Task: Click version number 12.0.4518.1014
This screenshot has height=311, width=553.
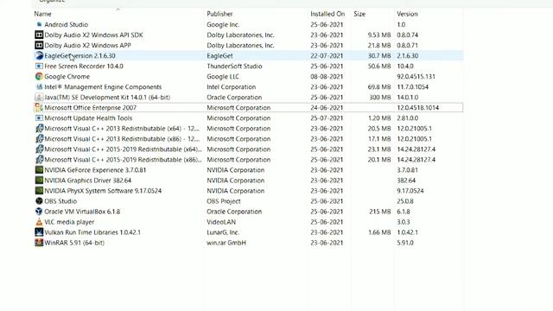Action: 417,107
